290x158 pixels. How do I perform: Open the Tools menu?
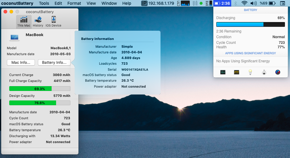(x=44, y=3)
